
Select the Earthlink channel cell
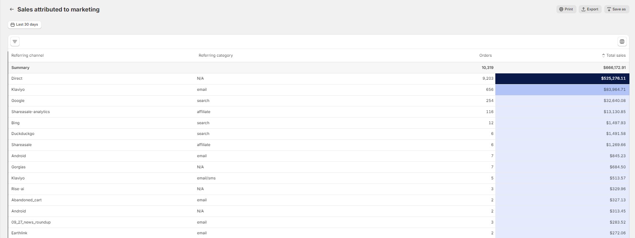19,233
